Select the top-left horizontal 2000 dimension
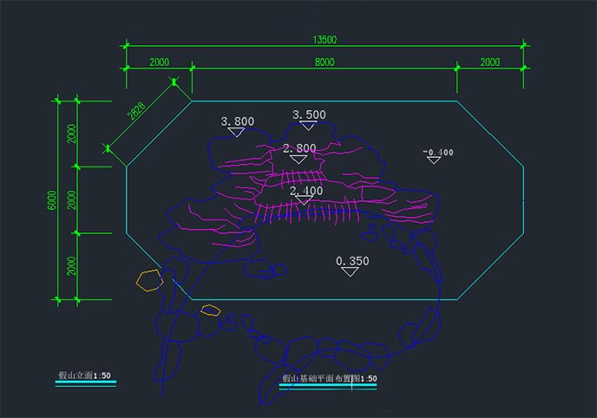The image size is (597, 418). tap(159, 62)
